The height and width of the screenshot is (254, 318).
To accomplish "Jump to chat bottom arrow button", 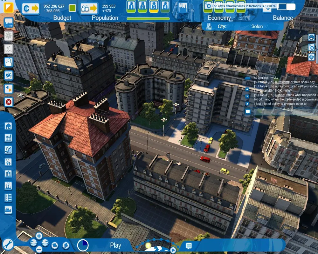I will point(247,104).
